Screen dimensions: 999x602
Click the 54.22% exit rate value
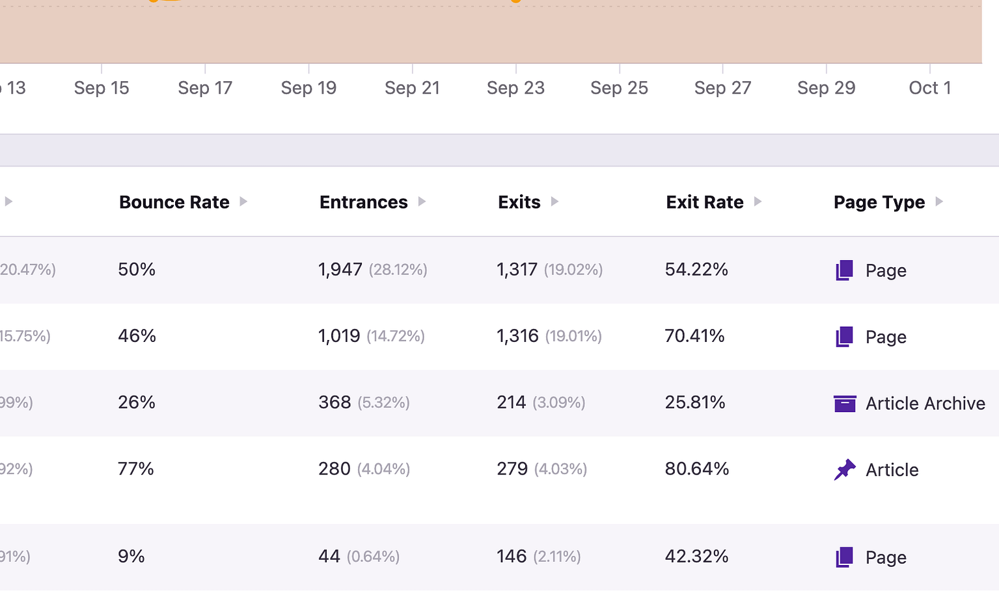[x=696, y=269]
